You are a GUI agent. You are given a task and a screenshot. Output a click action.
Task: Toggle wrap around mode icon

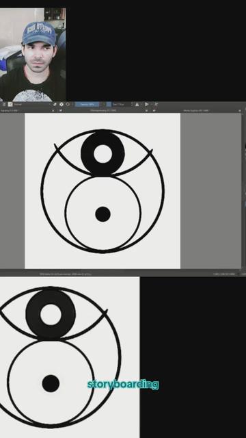[x=156, y=105]
